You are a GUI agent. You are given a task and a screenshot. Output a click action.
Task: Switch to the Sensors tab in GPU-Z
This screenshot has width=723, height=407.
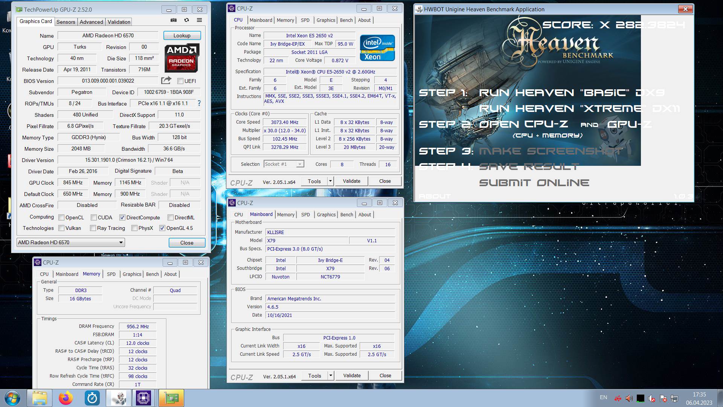(66, 22)
